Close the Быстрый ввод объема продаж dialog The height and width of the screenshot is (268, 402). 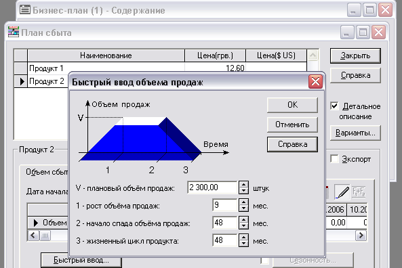315,82
